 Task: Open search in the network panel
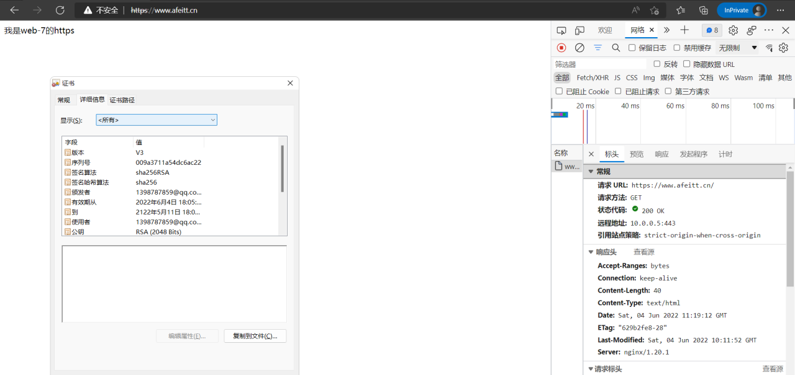(x=616, y=48)
